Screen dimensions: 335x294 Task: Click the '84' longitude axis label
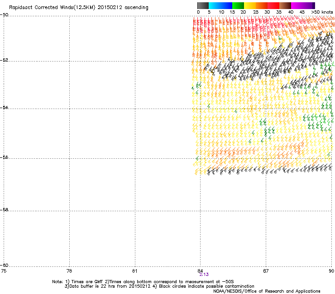click(x=200, y=271)
